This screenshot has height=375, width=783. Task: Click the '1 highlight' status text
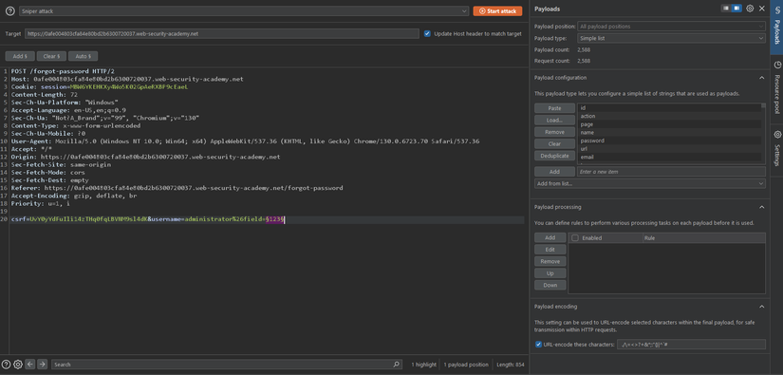point(423,365)
